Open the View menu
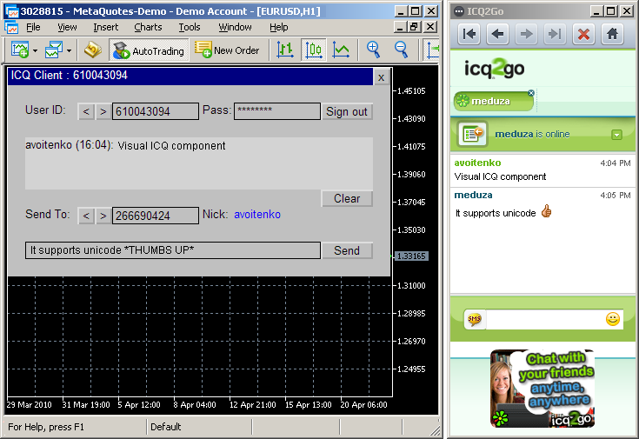639x439 pixels. tap(67, 27)
